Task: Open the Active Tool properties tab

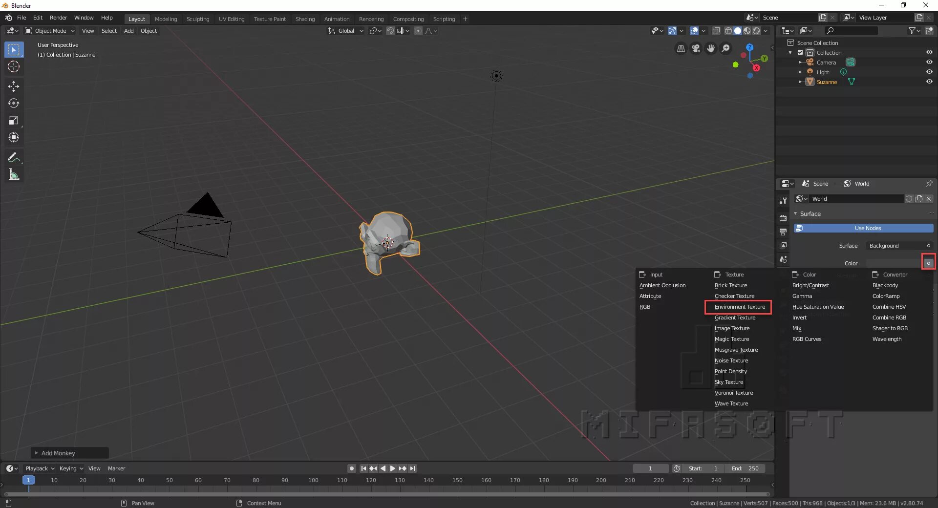Action: (783, 201)
